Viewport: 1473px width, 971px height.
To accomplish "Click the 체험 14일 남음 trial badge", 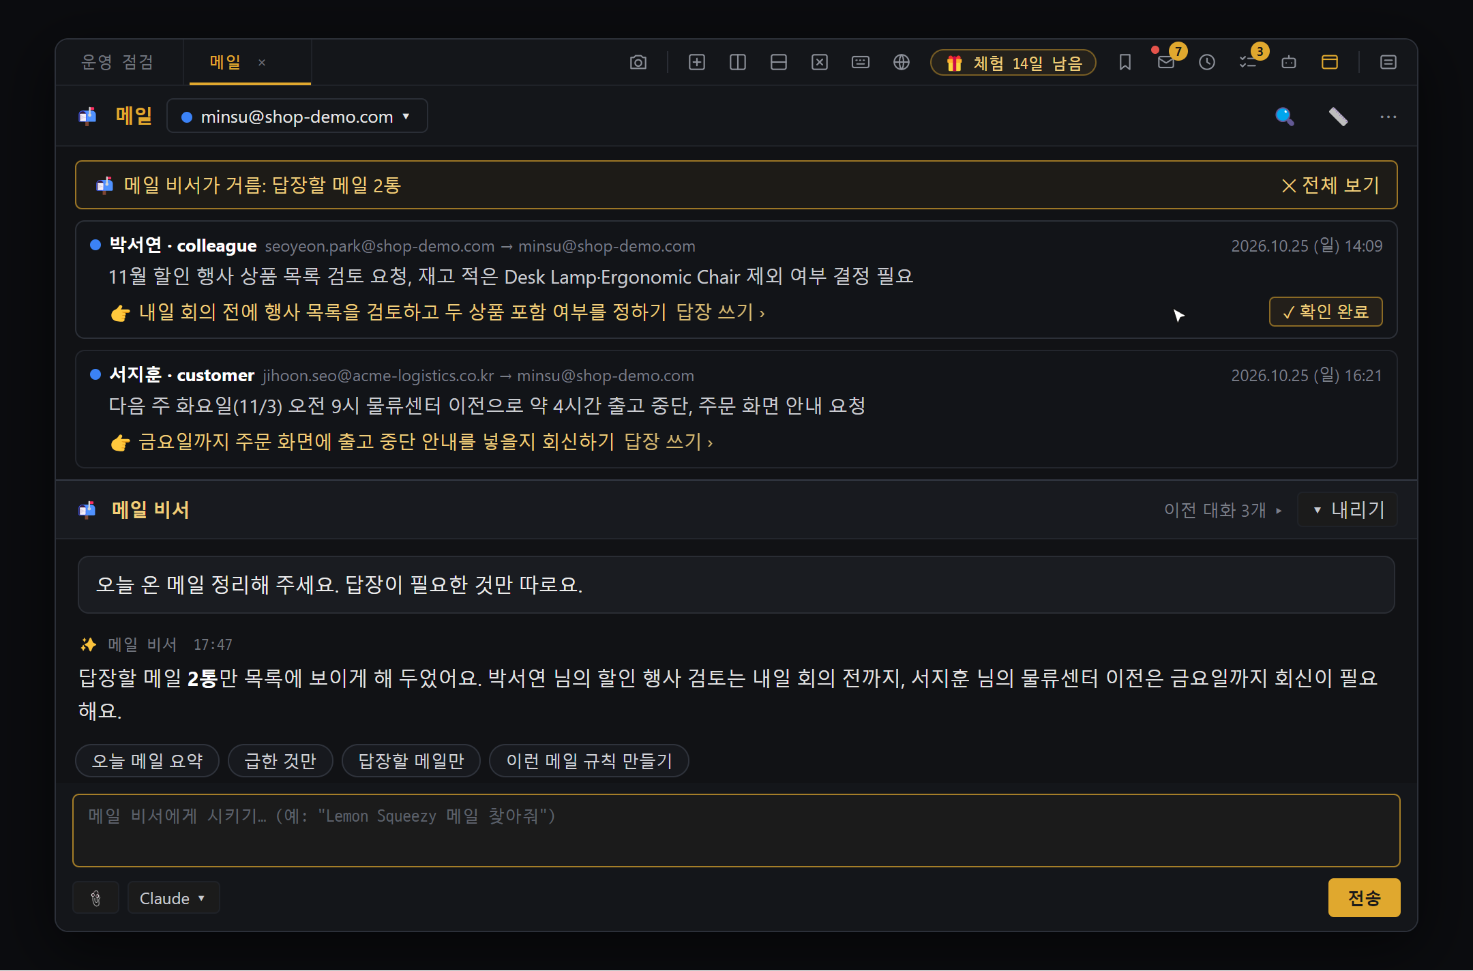I will click(1013, 63).
